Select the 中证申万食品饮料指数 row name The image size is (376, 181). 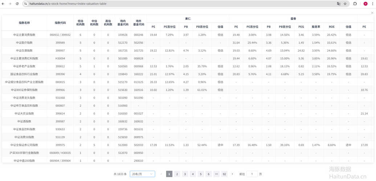coord(24,106)
